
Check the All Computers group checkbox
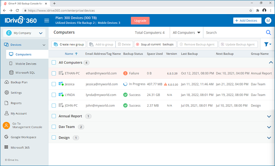tap(54, 62)
